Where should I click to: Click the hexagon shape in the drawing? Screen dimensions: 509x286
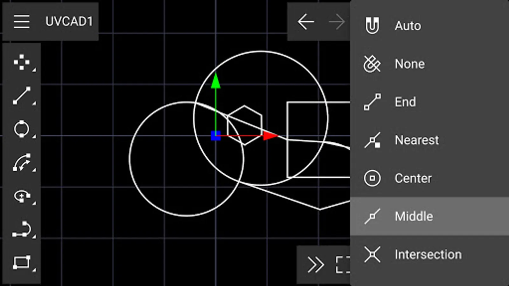pyautogui.click(x=244, y=125)
